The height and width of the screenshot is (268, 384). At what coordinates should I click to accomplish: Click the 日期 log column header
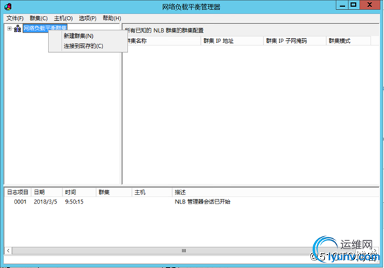pos(46,192)
